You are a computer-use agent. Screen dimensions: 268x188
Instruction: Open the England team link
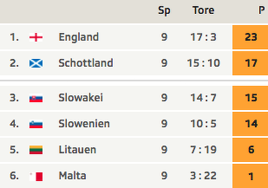(79, 37)
